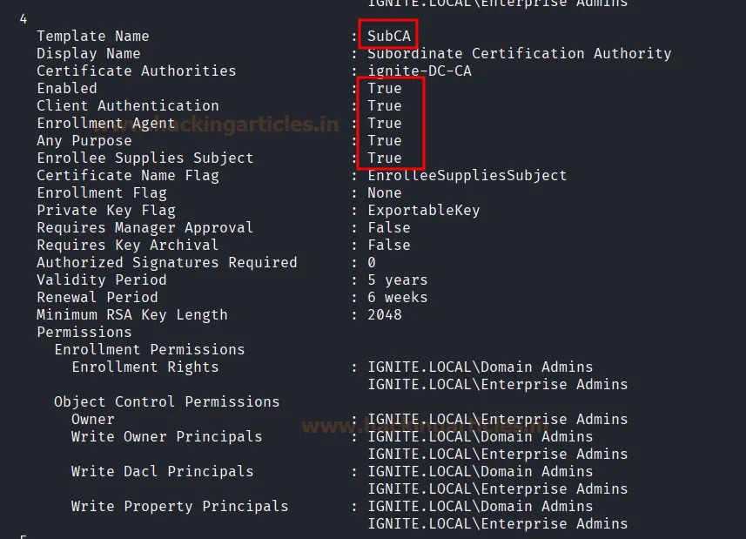Click False next to Requires Key Archival
This screenshot has height=539, width=746.
coord(388,245)
